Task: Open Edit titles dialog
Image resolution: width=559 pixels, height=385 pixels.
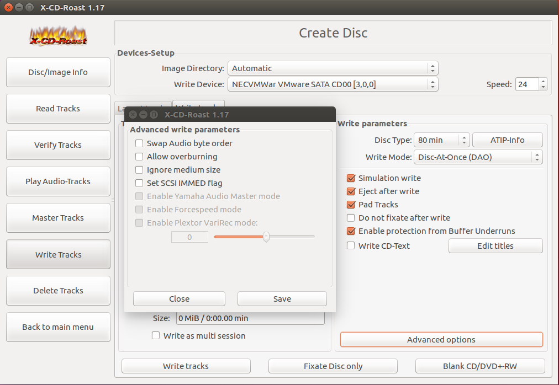Action: pos(495,246)
